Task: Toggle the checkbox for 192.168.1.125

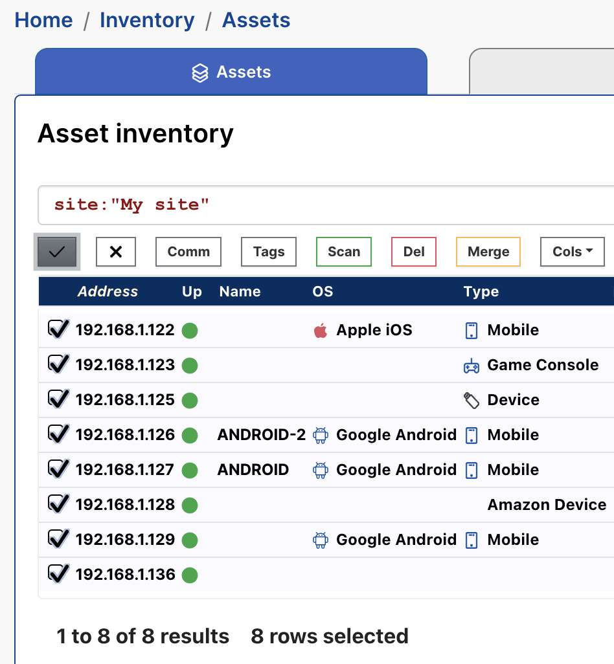Action: tap(58, 399)
